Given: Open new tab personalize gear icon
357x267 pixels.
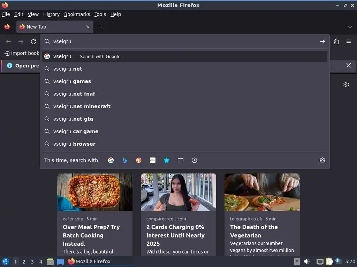Looking at the screenshot, I should click(346, 84).
